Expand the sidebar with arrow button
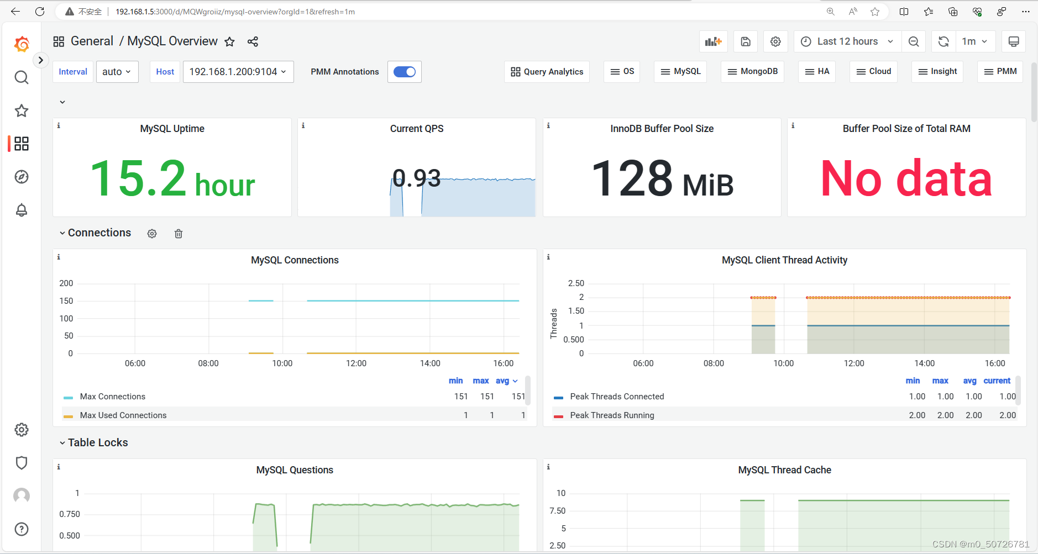This screenshot has width=1038, height=554. point(41,60)
